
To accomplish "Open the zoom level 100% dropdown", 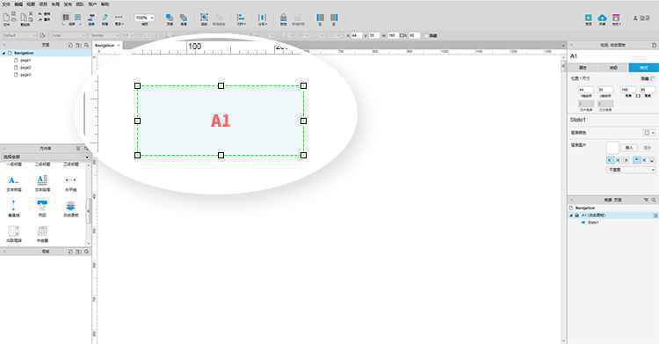I will click(x=144, y=18).
